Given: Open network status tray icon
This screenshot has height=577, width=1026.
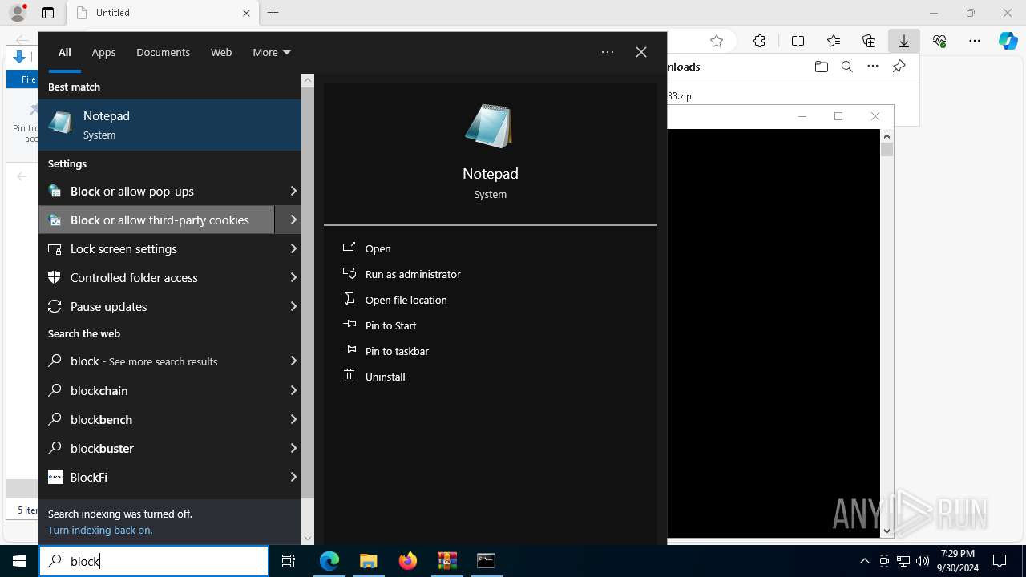Looking at the screenshot, I should point(903,561).
